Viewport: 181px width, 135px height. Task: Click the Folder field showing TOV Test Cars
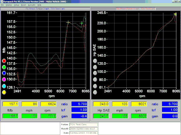tap(84, 124)
